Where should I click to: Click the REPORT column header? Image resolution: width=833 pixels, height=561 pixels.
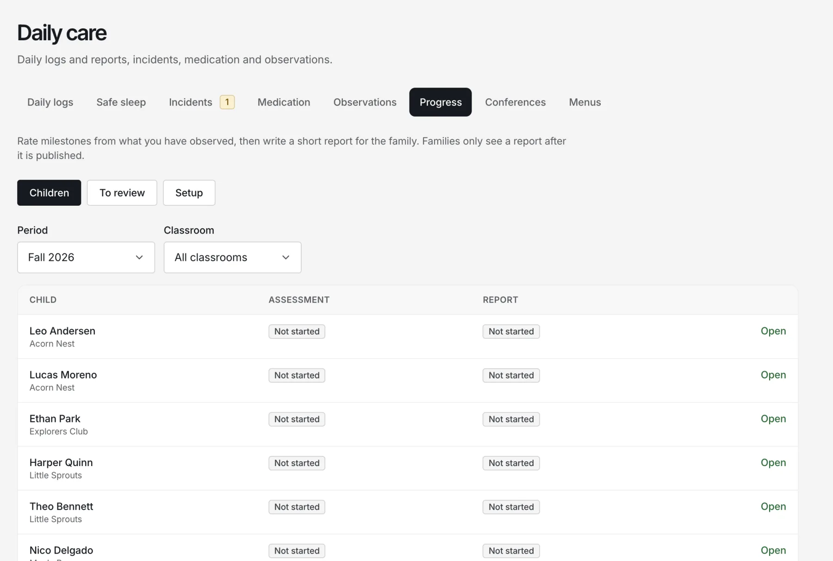500,300
